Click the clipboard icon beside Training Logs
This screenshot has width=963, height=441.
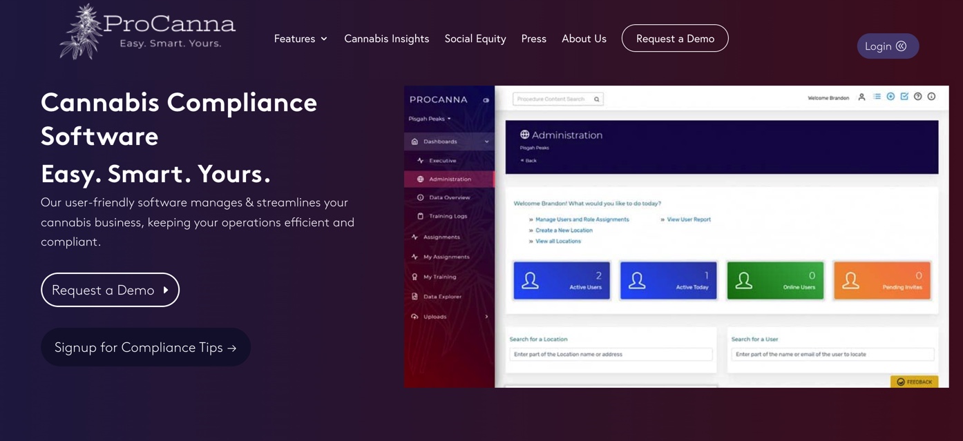pos(420,216)
